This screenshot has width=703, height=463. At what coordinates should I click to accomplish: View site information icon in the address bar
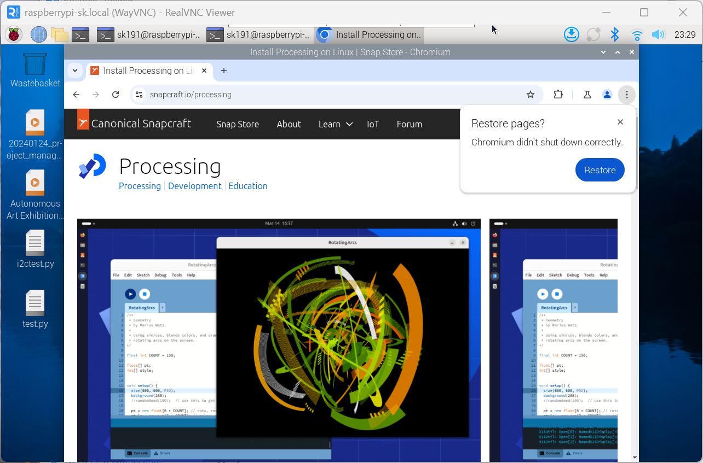tap(139, 95)
